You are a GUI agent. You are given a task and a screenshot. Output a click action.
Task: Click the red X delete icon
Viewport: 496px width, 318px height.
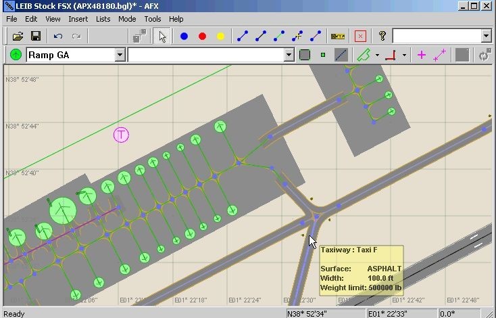point(361,36)
